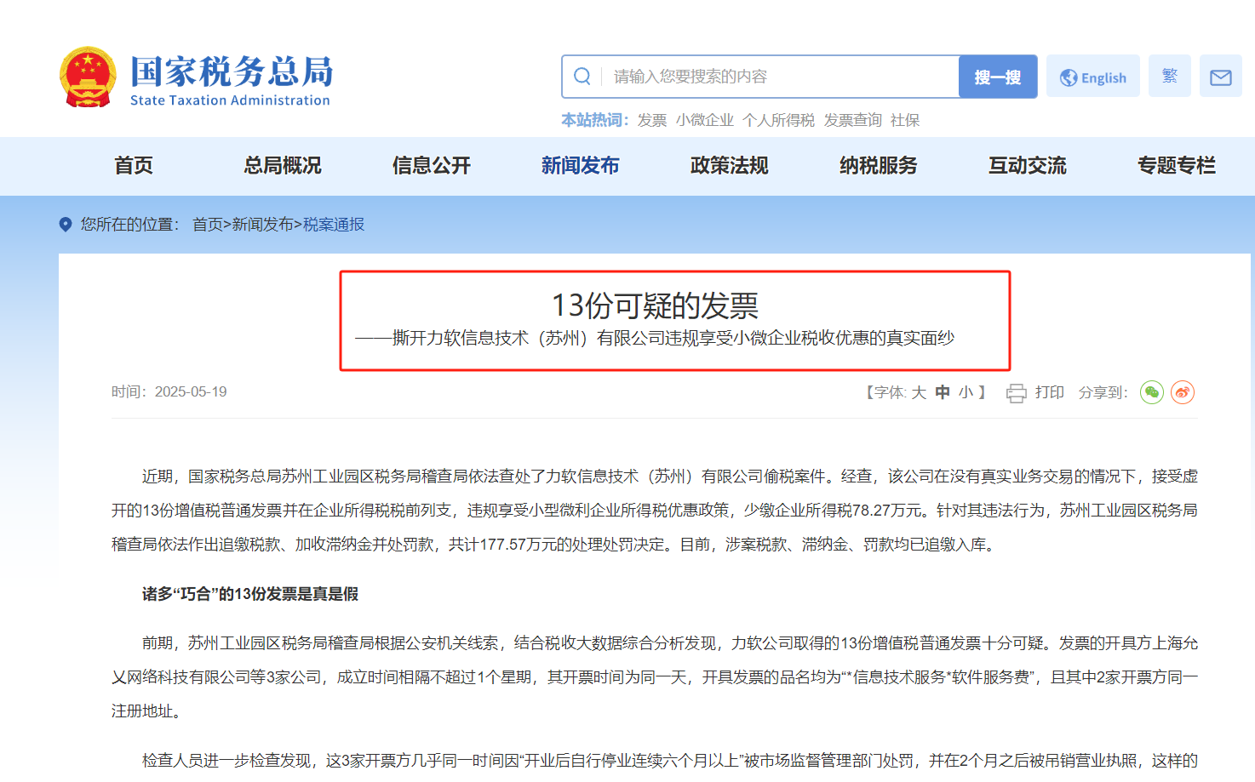Click the article subtitle about 力软信息技术
The image size is (1255, 782).
coord(655,339)
